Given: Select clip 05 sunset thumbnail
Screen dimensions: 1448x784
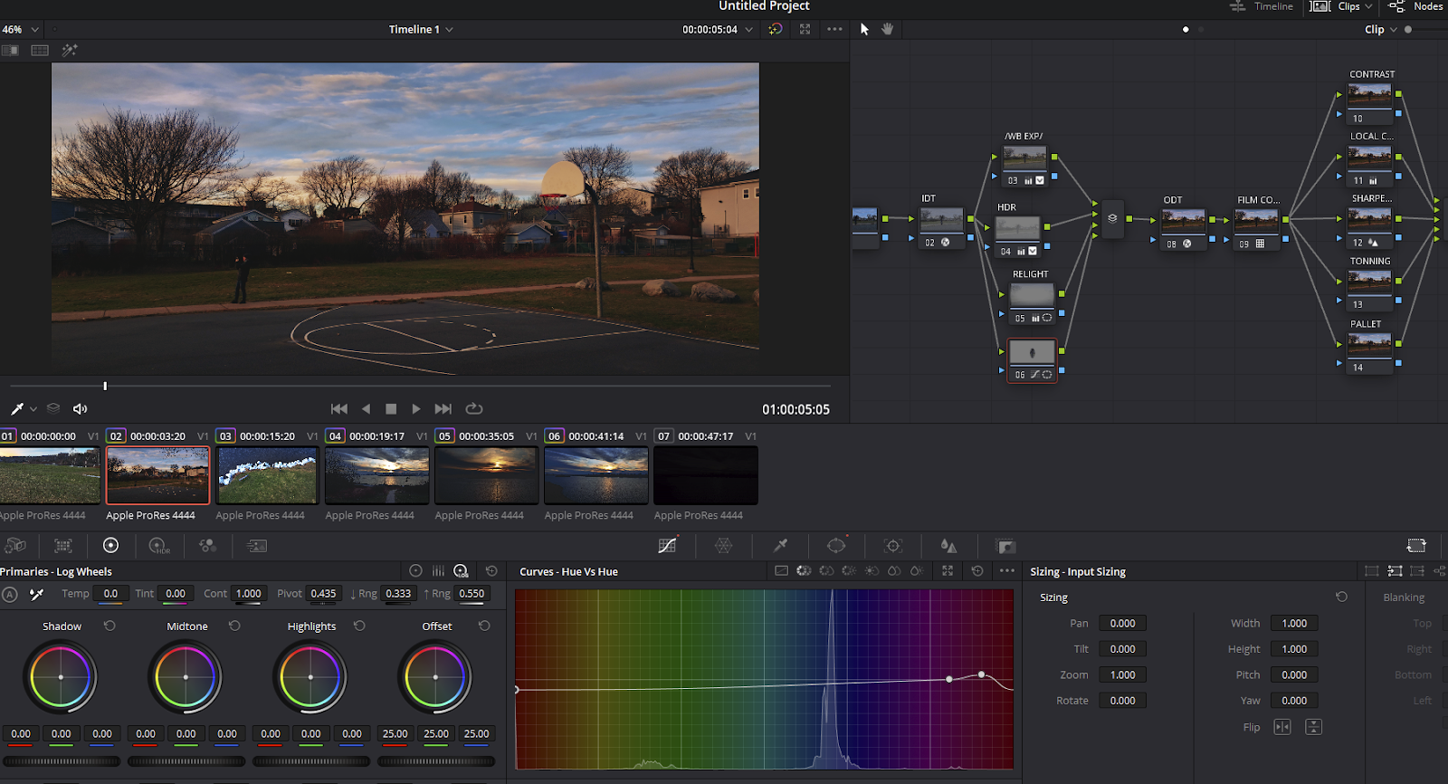Looking at the screenshot, I should click(x=487, y=476).
